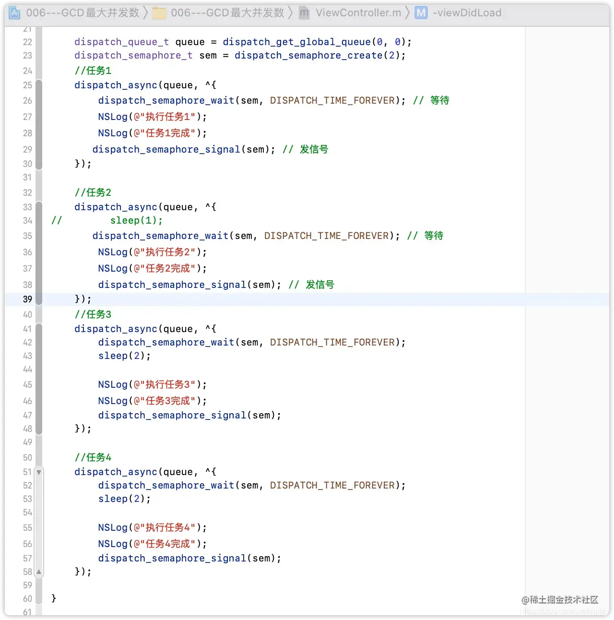Add a breakpoint at line number 26
The width and height of the screenshot is (614, 620).
pyautogui.click(x=27, y=101)
